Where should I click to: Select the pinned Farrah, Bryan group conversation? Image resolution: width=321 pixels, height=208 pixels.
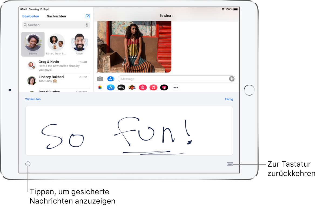tap(56, 44)
